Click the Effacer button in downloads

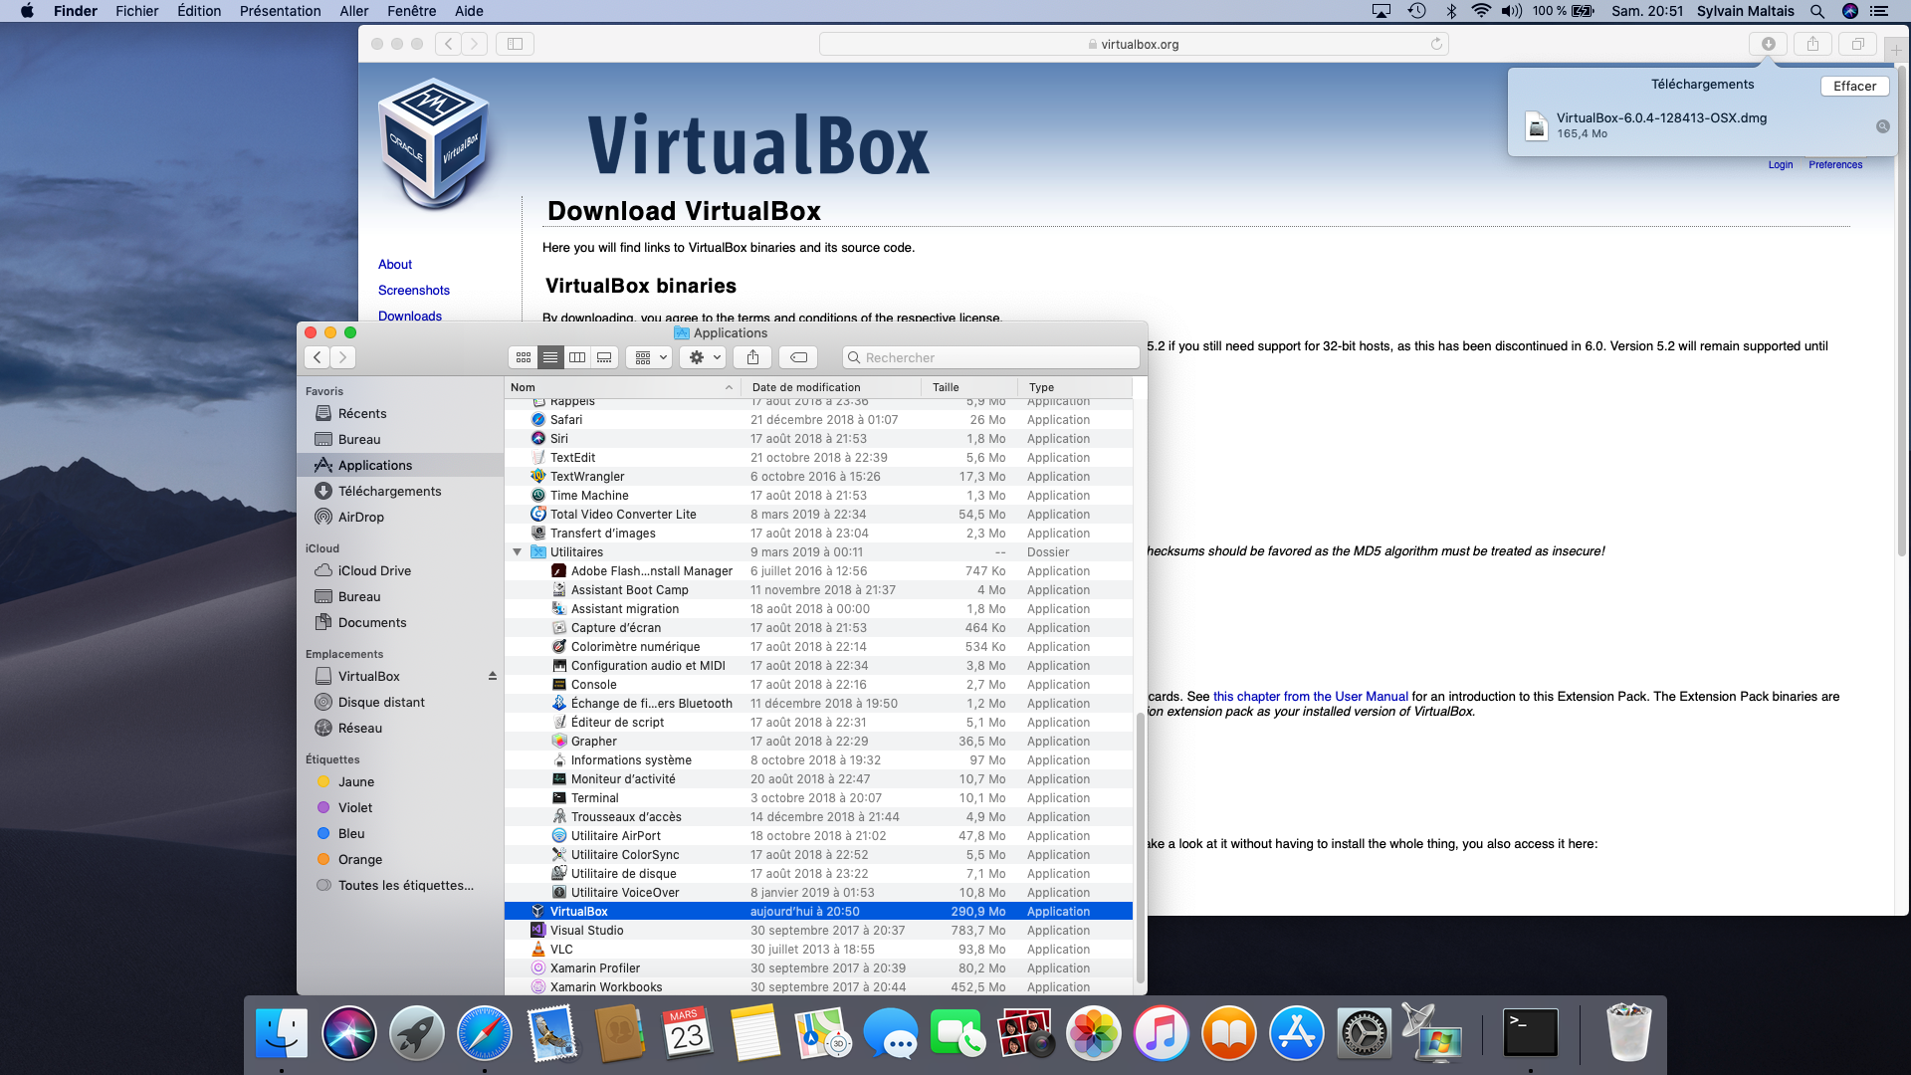click(1854, 86)
